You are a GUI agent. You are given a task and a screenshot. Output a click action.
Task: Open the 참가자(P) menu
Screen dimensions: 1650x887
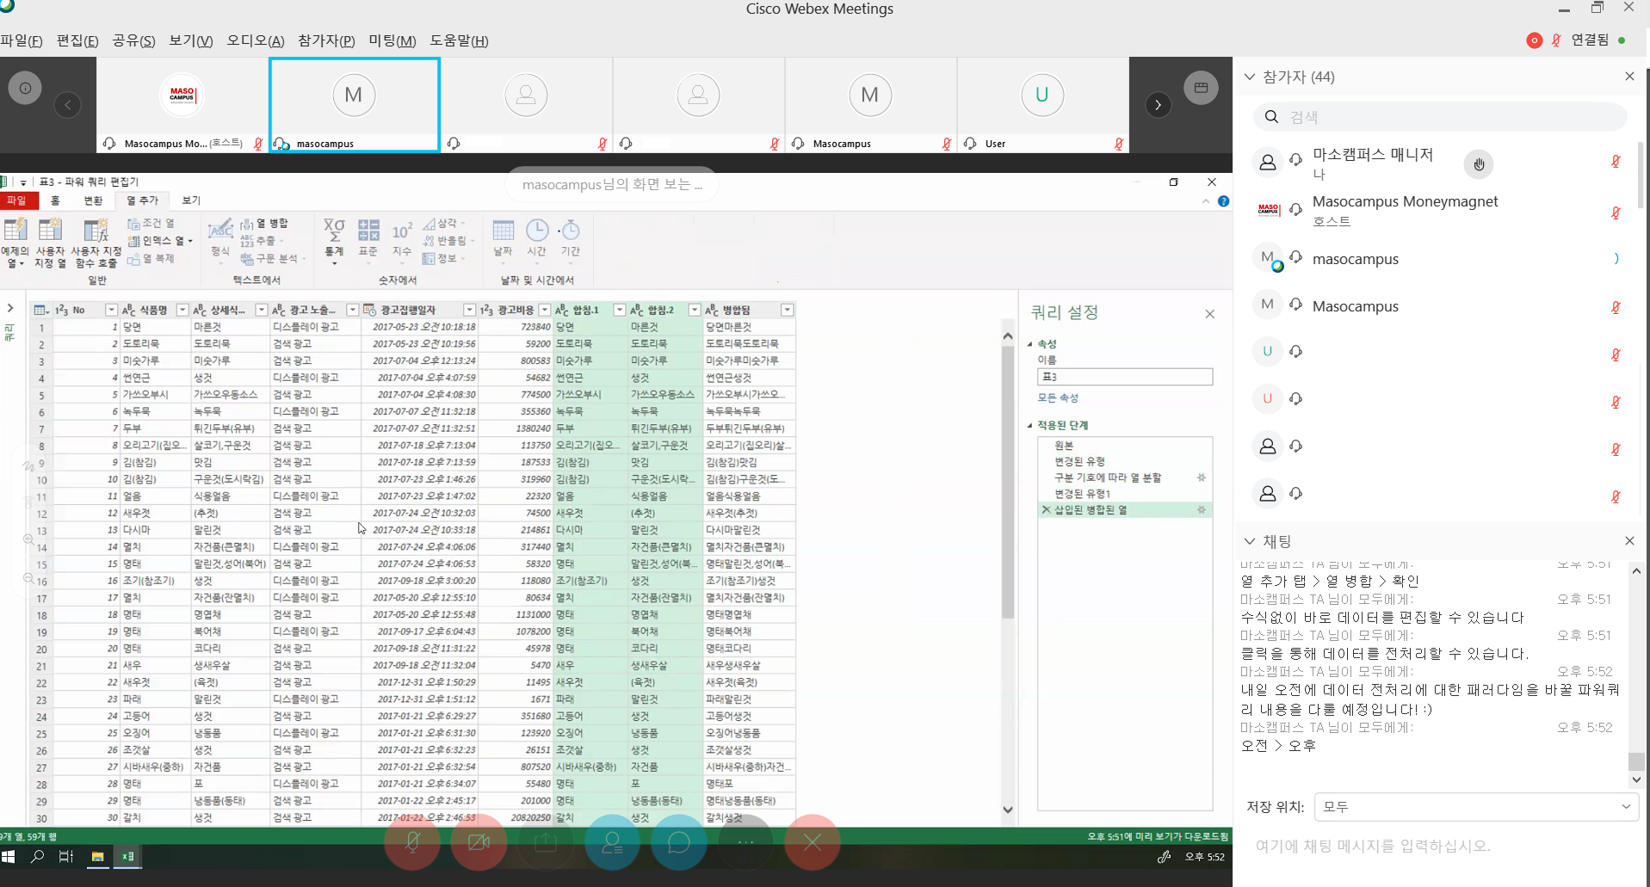pos(326,40)
